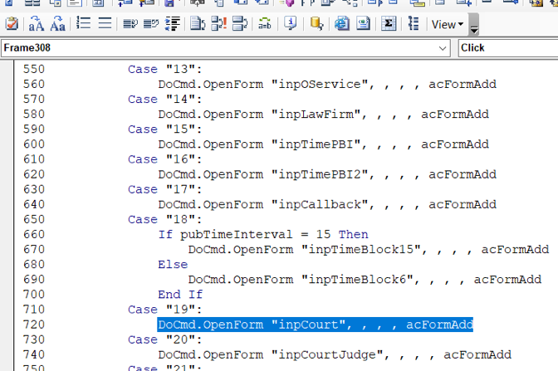Click the Internet Explorer globe icon
558x371 pixels.
tap(341, 24)
